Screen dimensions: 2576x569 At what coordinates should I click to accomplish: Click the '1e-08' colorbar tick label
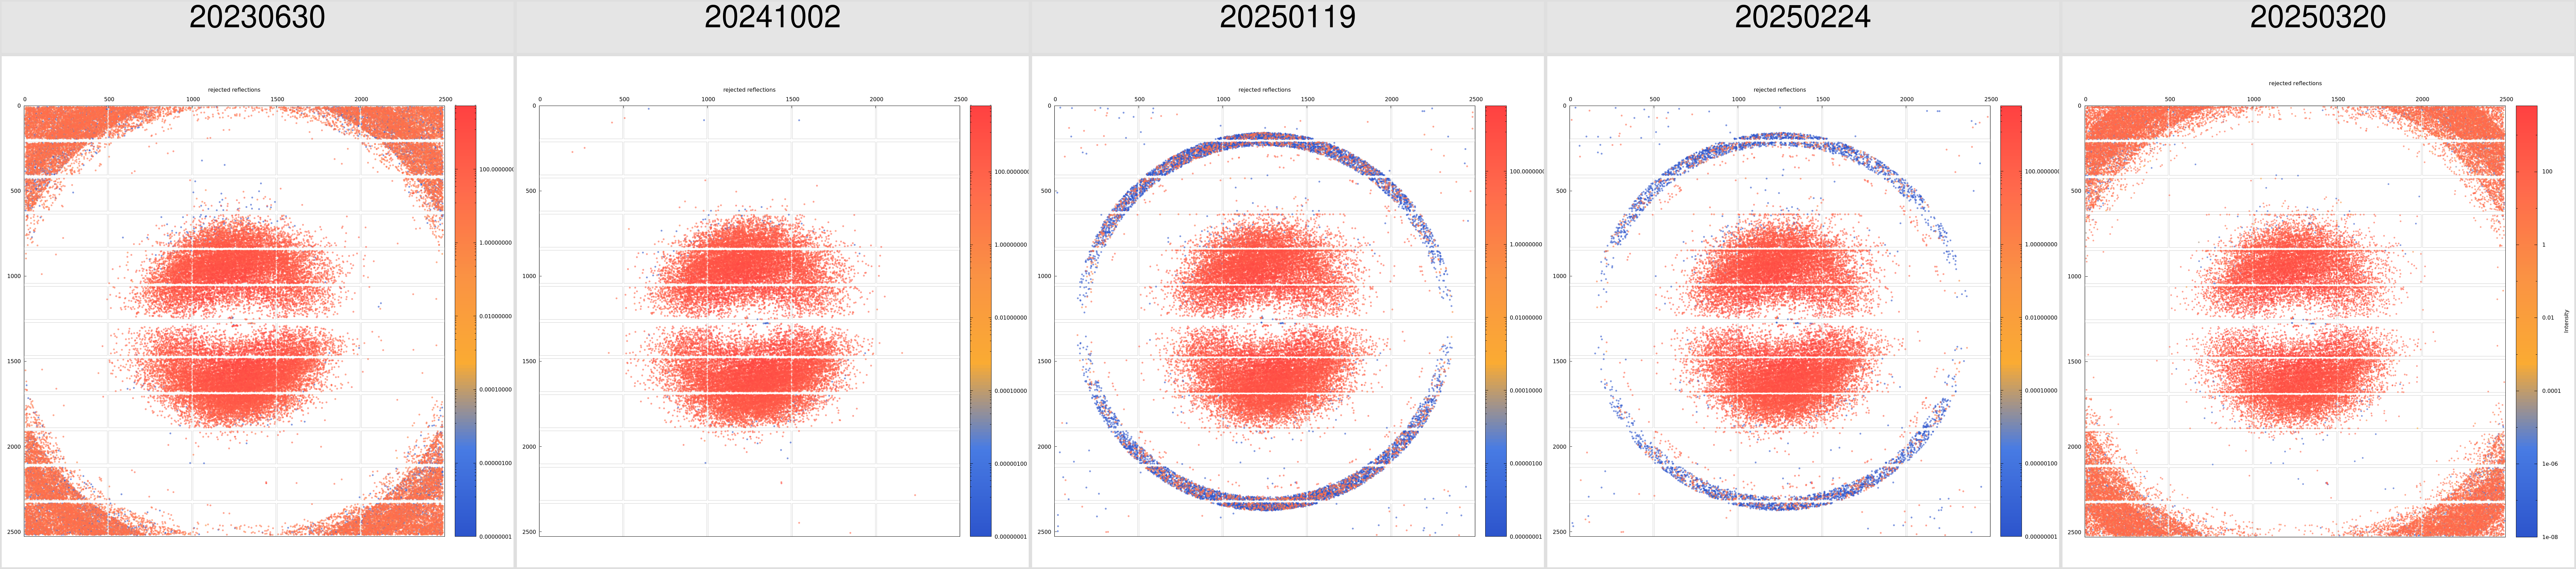2550,537
